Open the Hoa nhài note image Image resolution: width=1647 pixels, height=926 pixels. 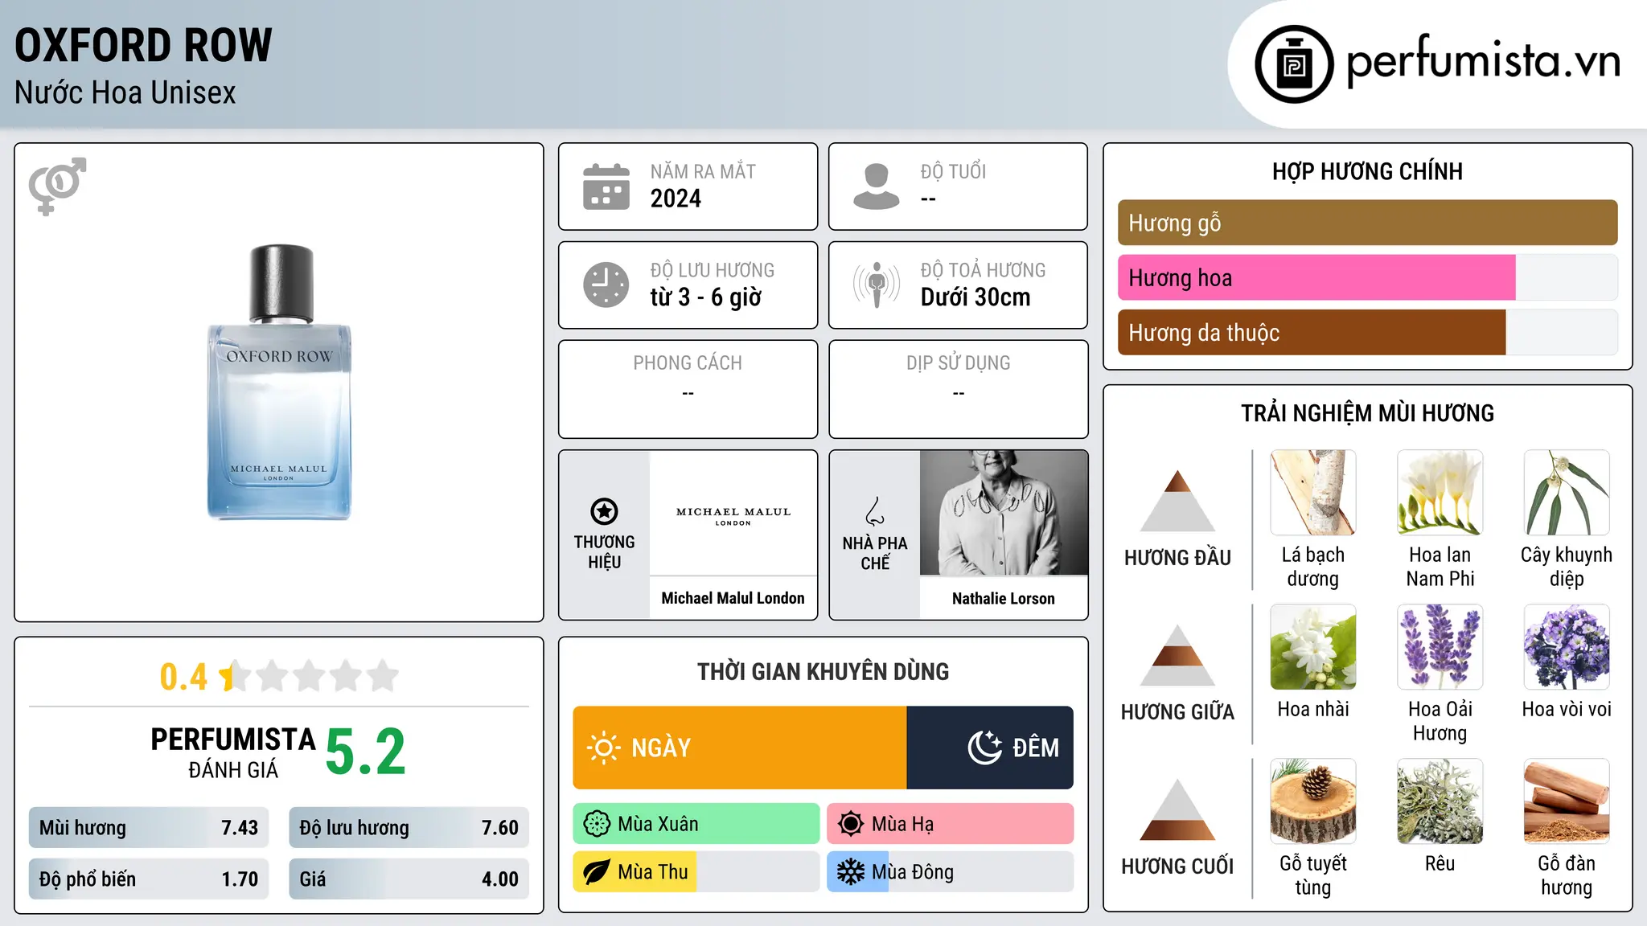click(x=1313, y=647)
